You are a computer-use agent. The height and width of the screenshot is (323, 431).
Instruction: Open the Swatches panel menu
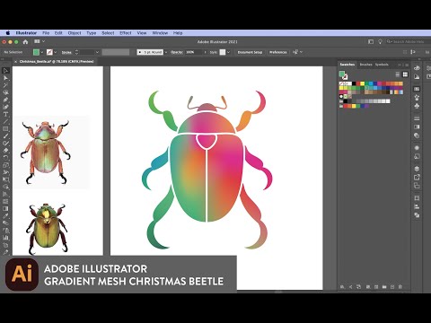(x=407, y=65)
